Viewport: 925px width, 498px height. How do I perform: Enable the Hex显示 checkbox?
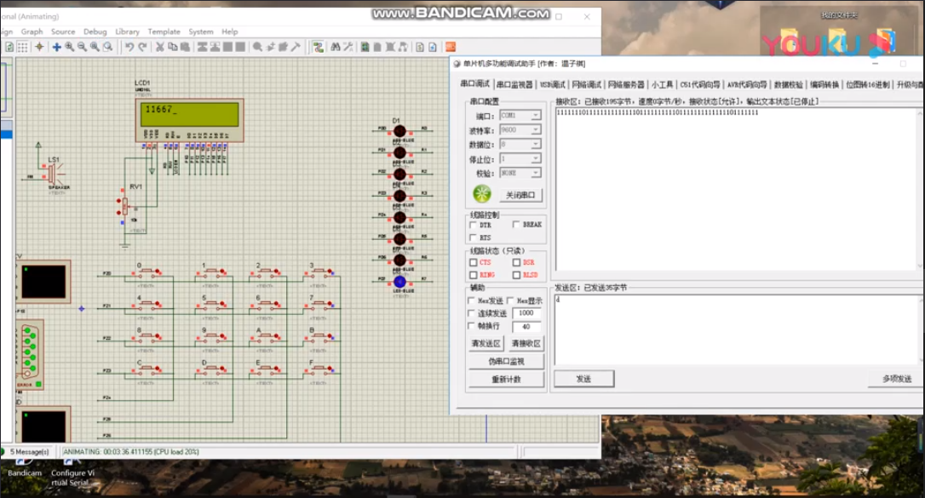[511, 301]
